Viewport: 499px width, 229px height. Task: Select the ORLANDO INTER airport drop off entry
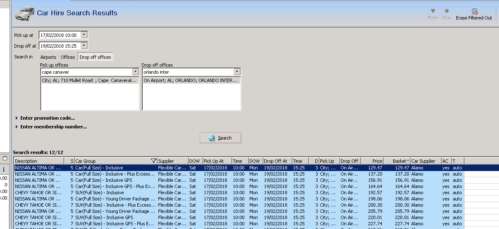coord(191,81)
